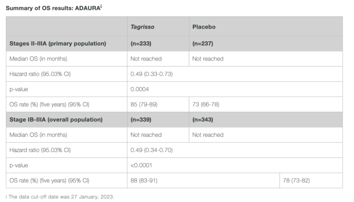Click the hazard ratio value 0.49 (0.33-0.73)

pyautogui.click(x=151, y=74)
